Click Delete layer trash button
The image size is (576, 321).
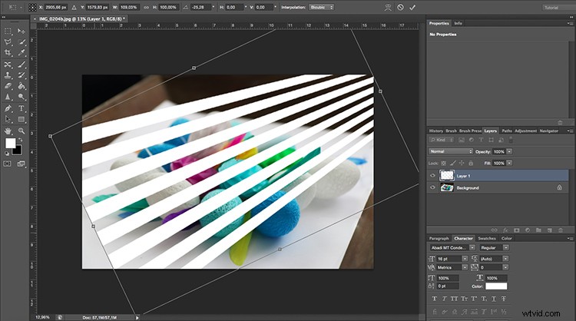tap(561, 230)
